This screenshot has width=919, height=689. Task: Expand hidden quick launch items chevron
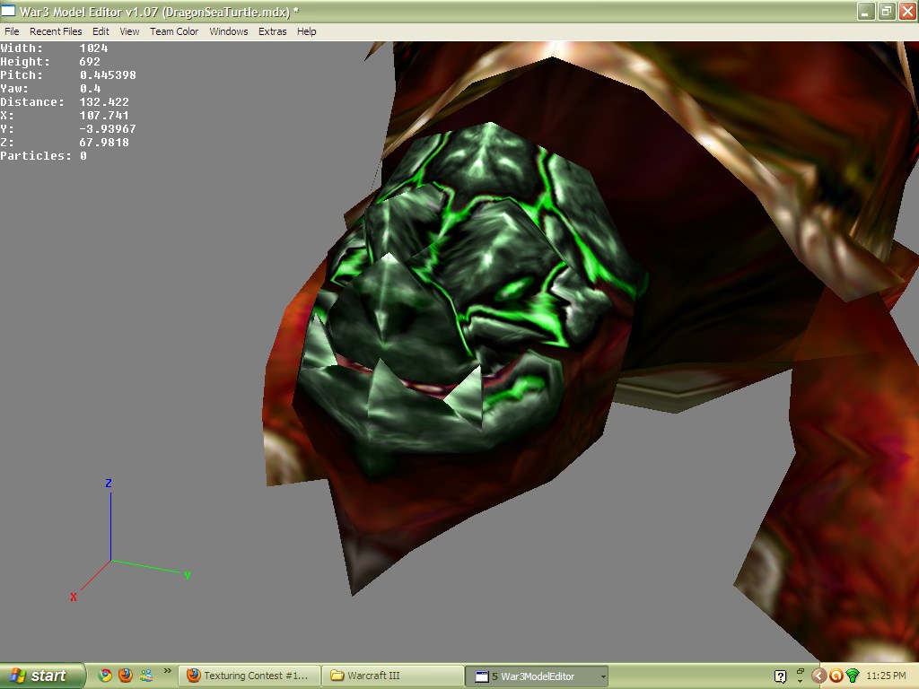tap(167, 671)
